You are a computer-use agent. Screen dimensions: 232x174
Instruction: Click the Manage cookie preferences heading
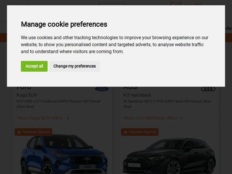pos(64,24)
